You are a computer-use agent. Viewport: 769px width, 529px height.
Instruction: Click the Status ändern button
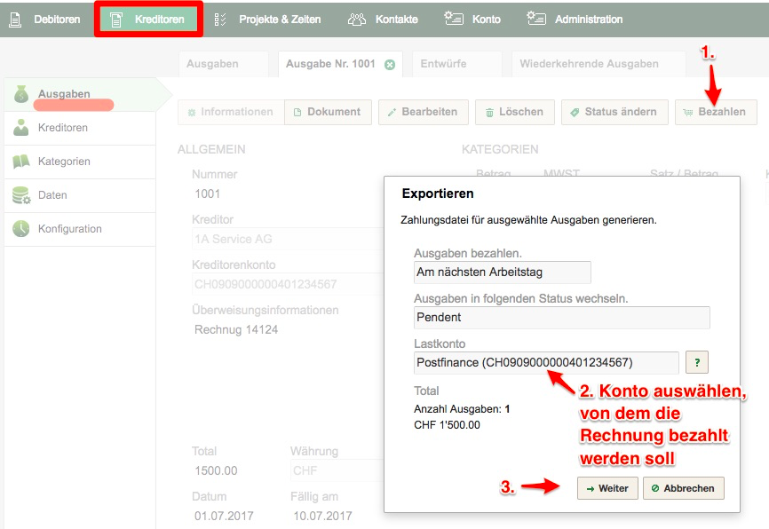click(614, 112)
